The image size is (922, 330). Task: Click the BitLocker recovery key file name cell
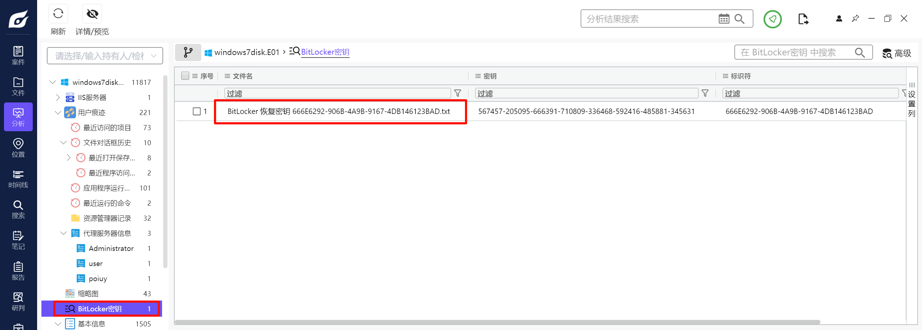tap(339, 111)
